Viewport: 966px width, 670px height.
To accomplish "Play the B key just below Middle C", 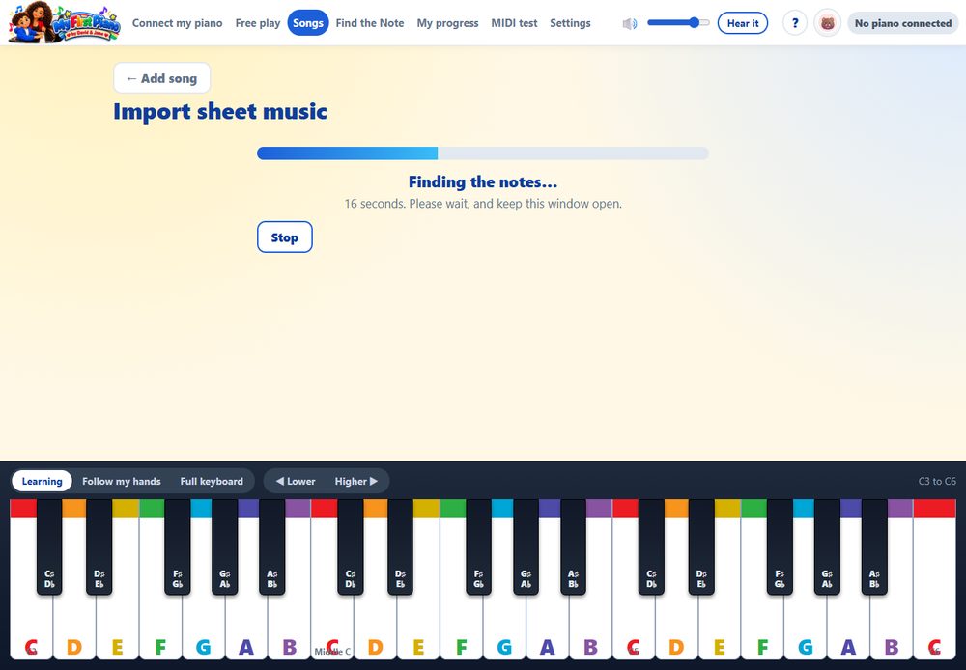I will coord(289,628).
